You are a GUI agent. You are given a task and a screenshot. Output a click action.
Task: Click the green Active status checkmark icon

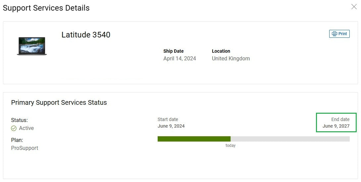[x=14, y=128]
